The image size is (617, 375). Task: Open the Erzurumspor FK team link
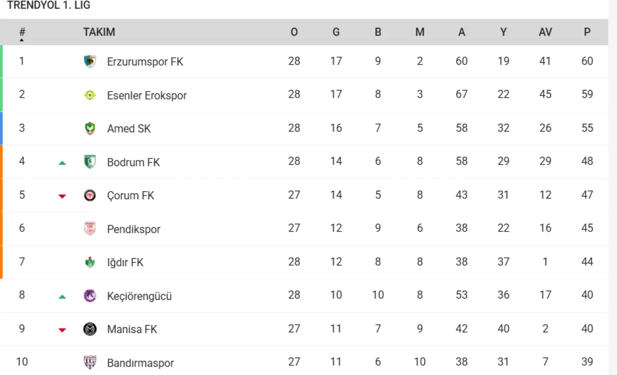[x=145, y=62]
